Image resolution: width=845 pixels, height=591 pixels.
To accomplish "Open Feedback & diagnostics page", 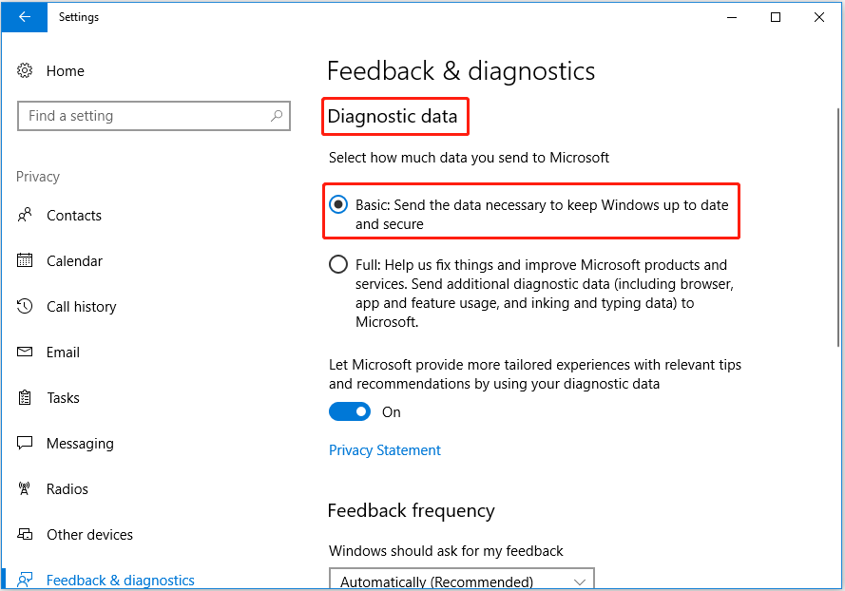I will click(x=120, y=580).
